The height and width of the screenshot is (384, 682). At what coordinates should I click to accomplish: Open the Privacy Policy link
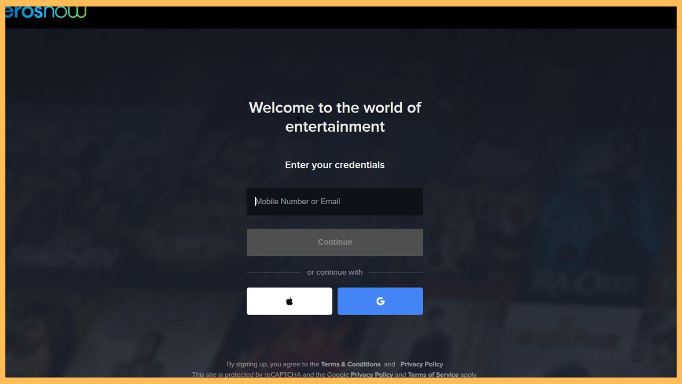click(x=421, y=364)
